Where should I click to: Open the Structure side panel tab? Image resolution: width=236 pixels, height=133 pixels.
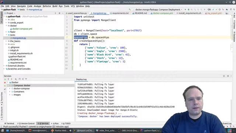(x=1, y=113)
